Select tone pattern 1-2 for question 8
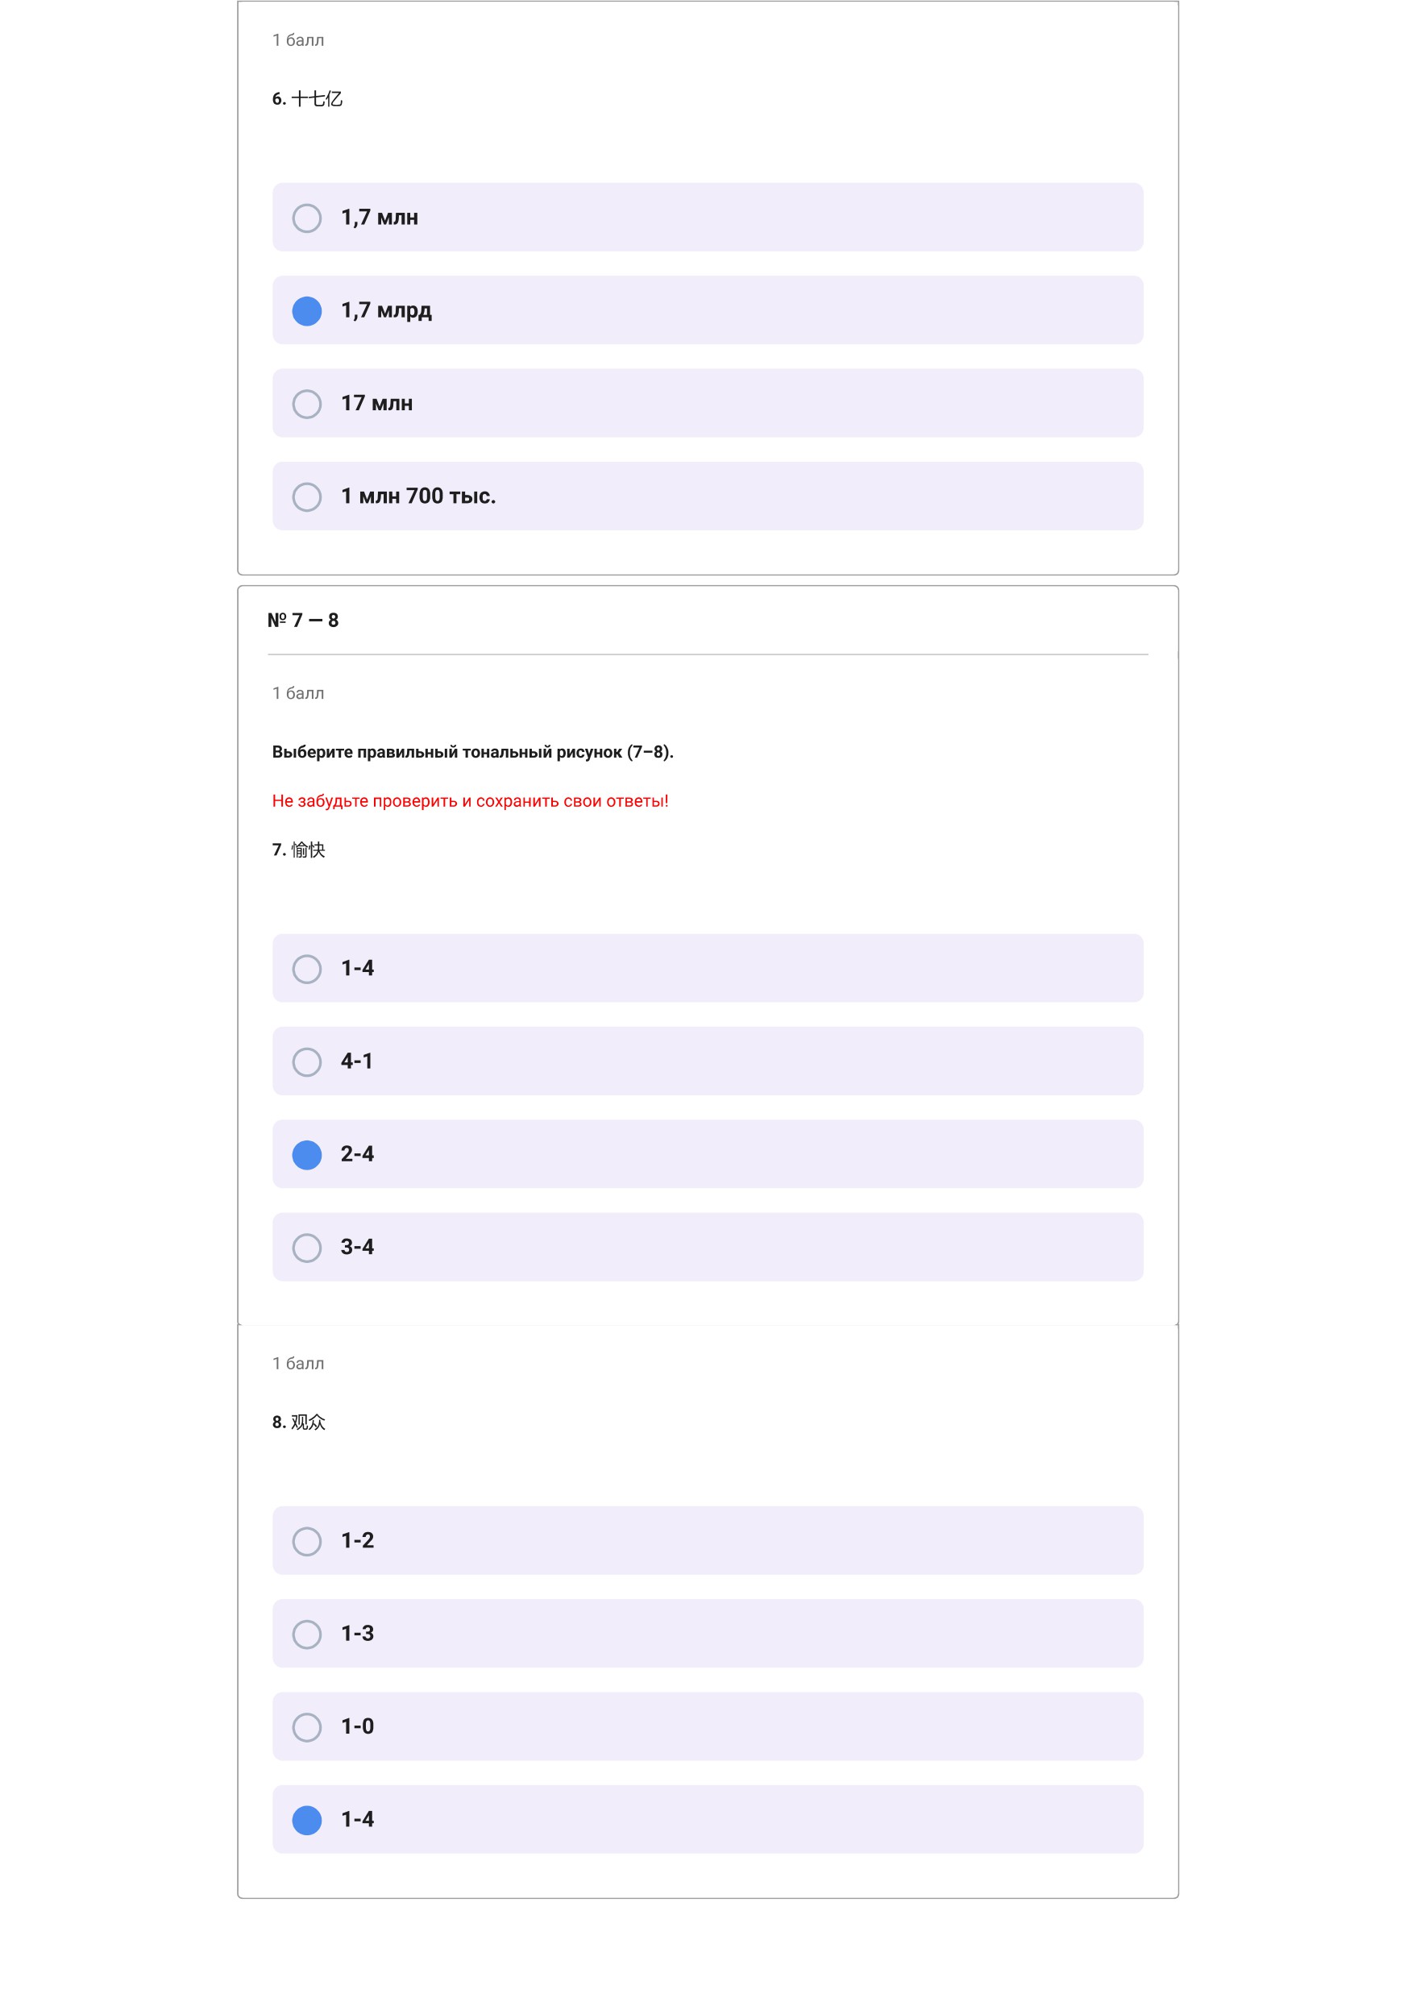The height and width of the screenshot is (1998, 1412). (306, 1541)
